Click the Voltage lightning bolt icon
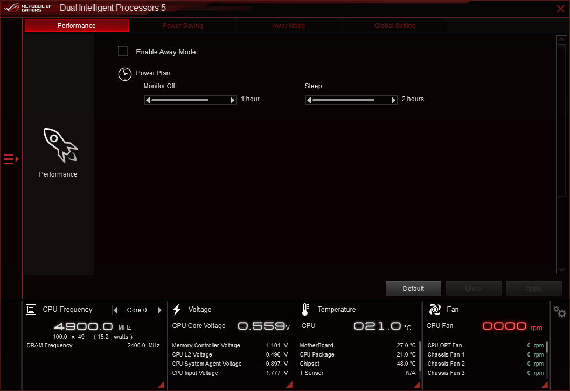The image size is (570, 391). coord(177,309)
